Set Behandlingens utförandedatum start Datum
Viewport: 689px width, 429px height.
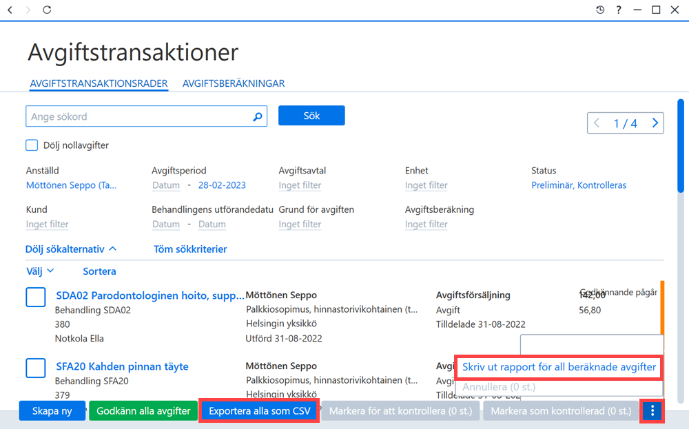[x=166, y=224]
